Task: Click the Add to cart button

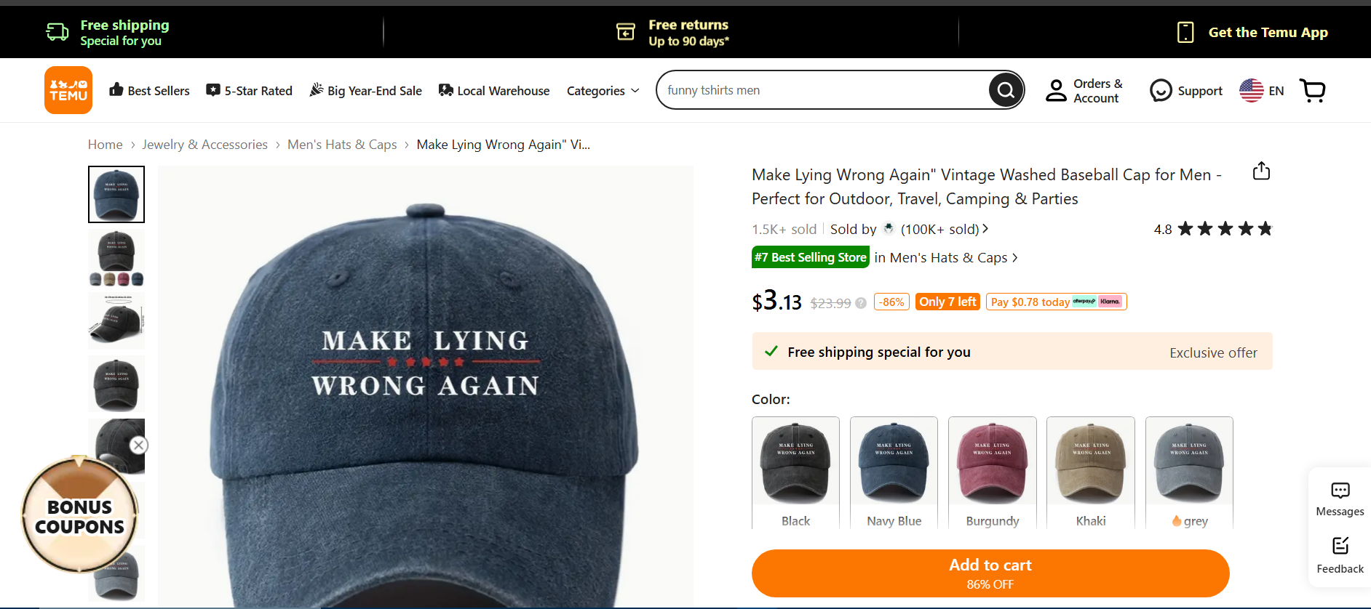Action: pyautogui.click(x=990, y=573)
